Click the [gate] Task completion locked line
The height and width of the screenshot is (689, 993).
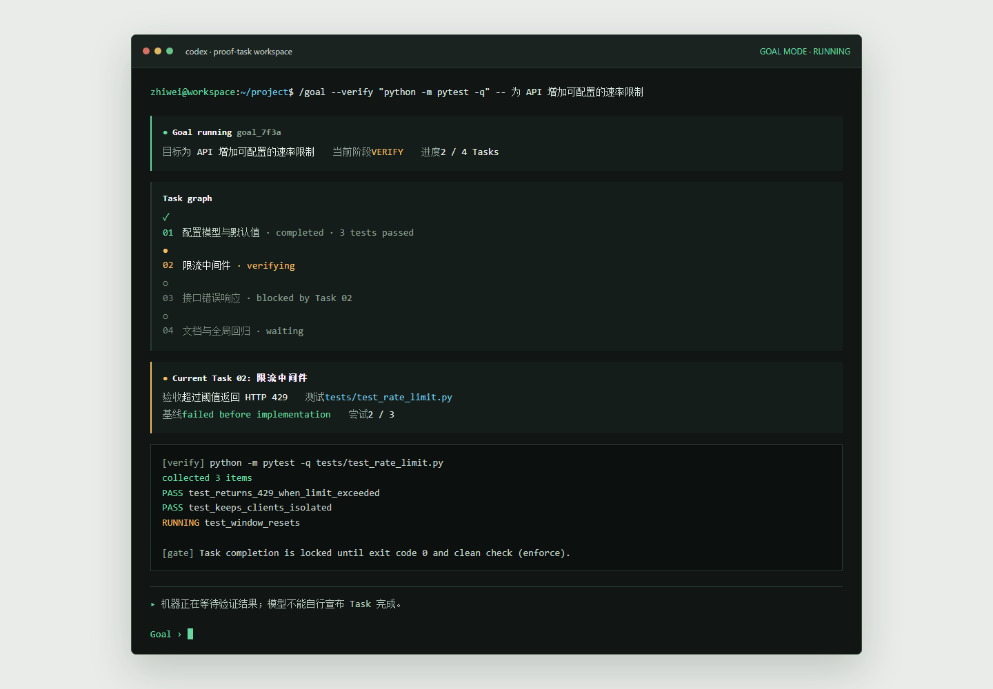(366, 553)
